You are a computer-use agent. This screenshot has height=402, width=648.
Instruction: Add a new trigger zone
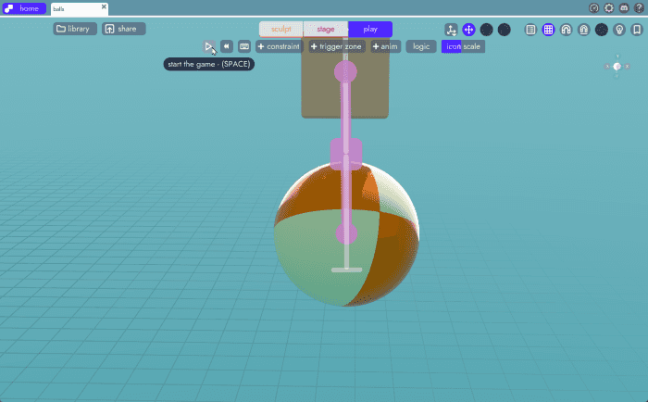336,46
